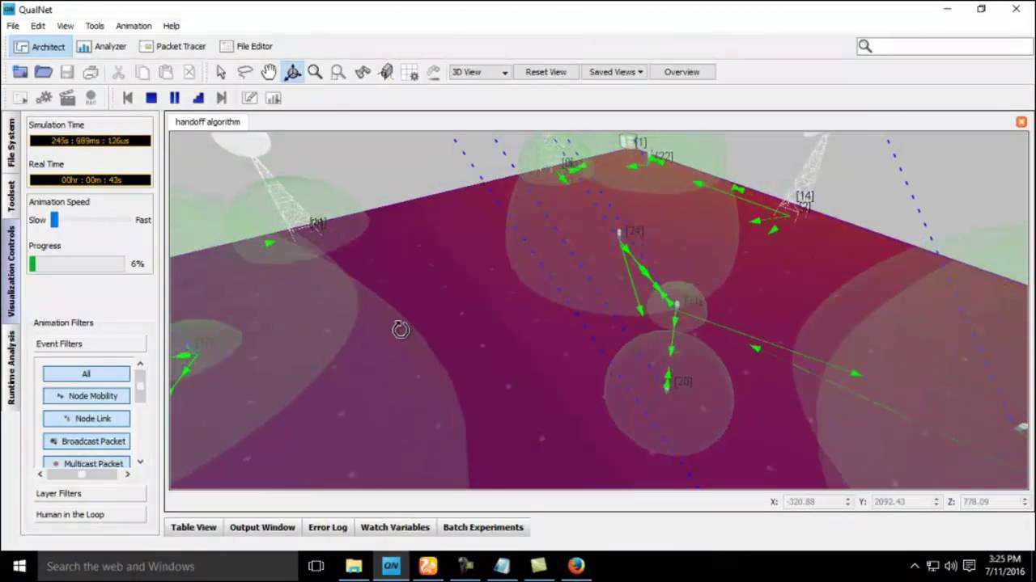Open the grid display settings icon
Viewport: 1036px width, 582px height.
point(410,72)
